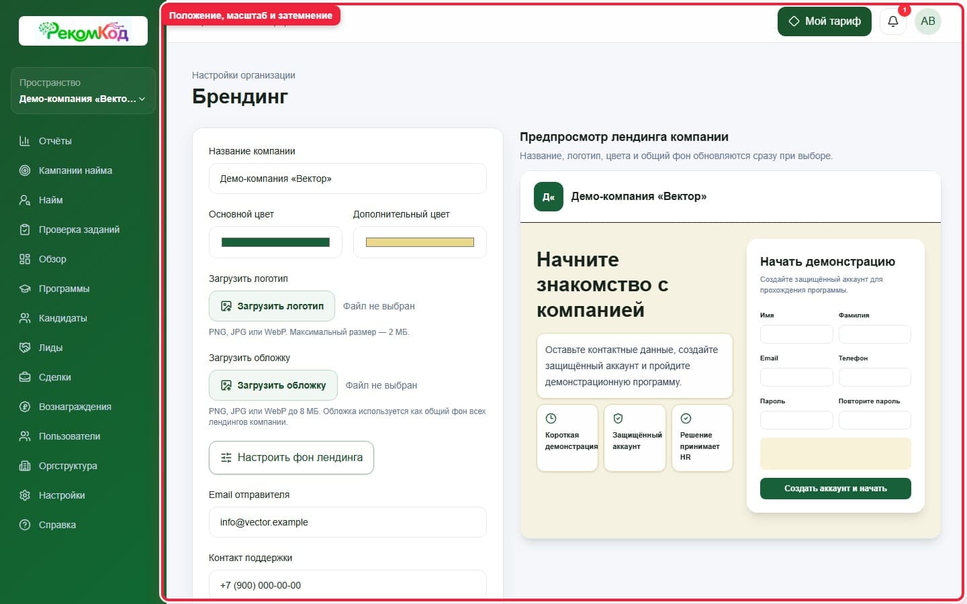Click the Лиды handshake icon
967x604 pixels.
pos(25,348)
